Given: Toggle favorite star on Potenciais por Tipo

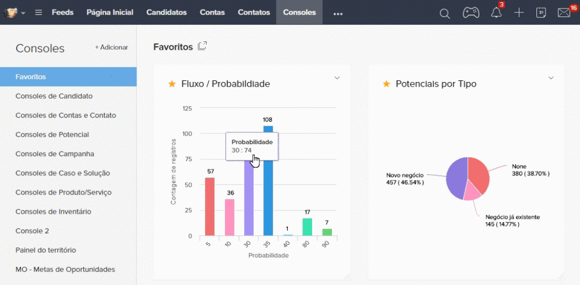Looking at the screenshot, I should pos(386,84).
